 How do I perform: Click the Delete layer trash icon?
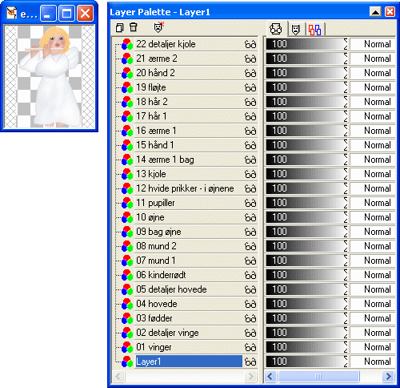(x=134, y=27)
